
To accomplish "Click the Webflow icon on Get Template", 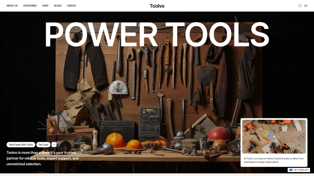I will click(x=291, y=170).
